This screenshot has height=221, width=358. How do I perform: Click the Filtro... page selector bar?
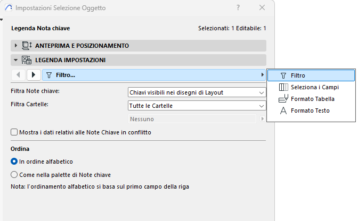[154, 75]
